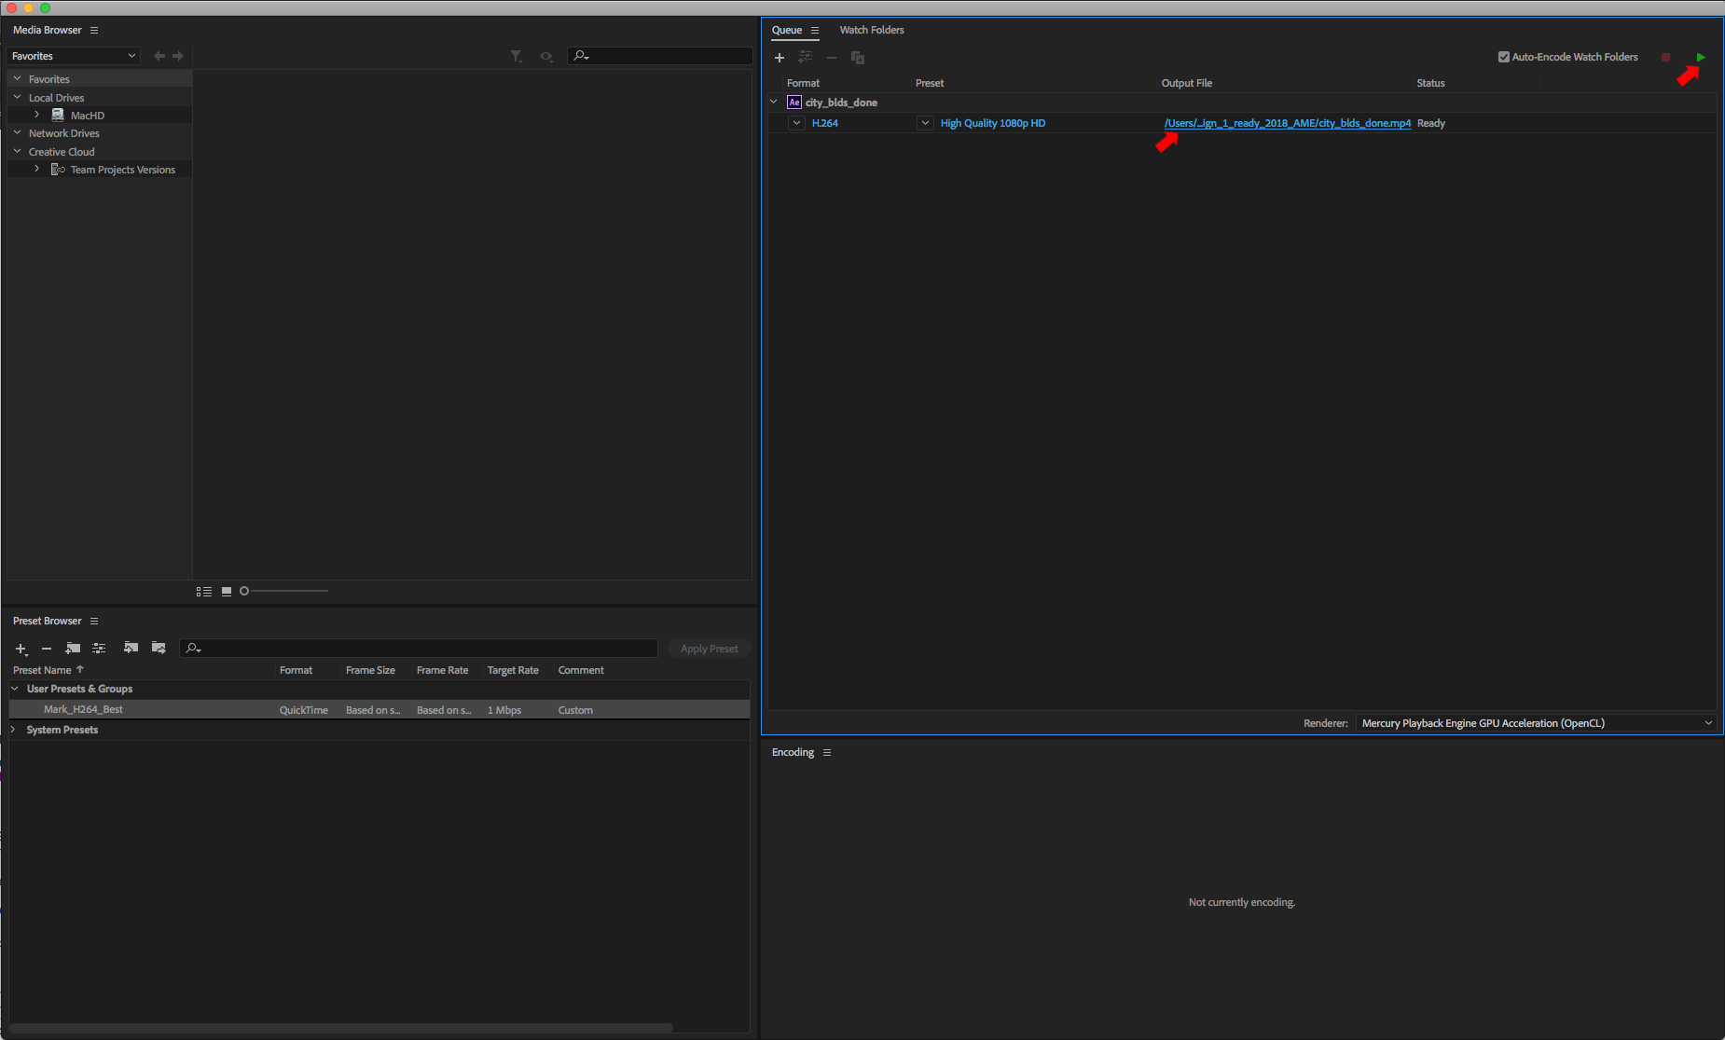Click the Import Presets icon
This screenshot has height=1040, width=1725.
131,649
